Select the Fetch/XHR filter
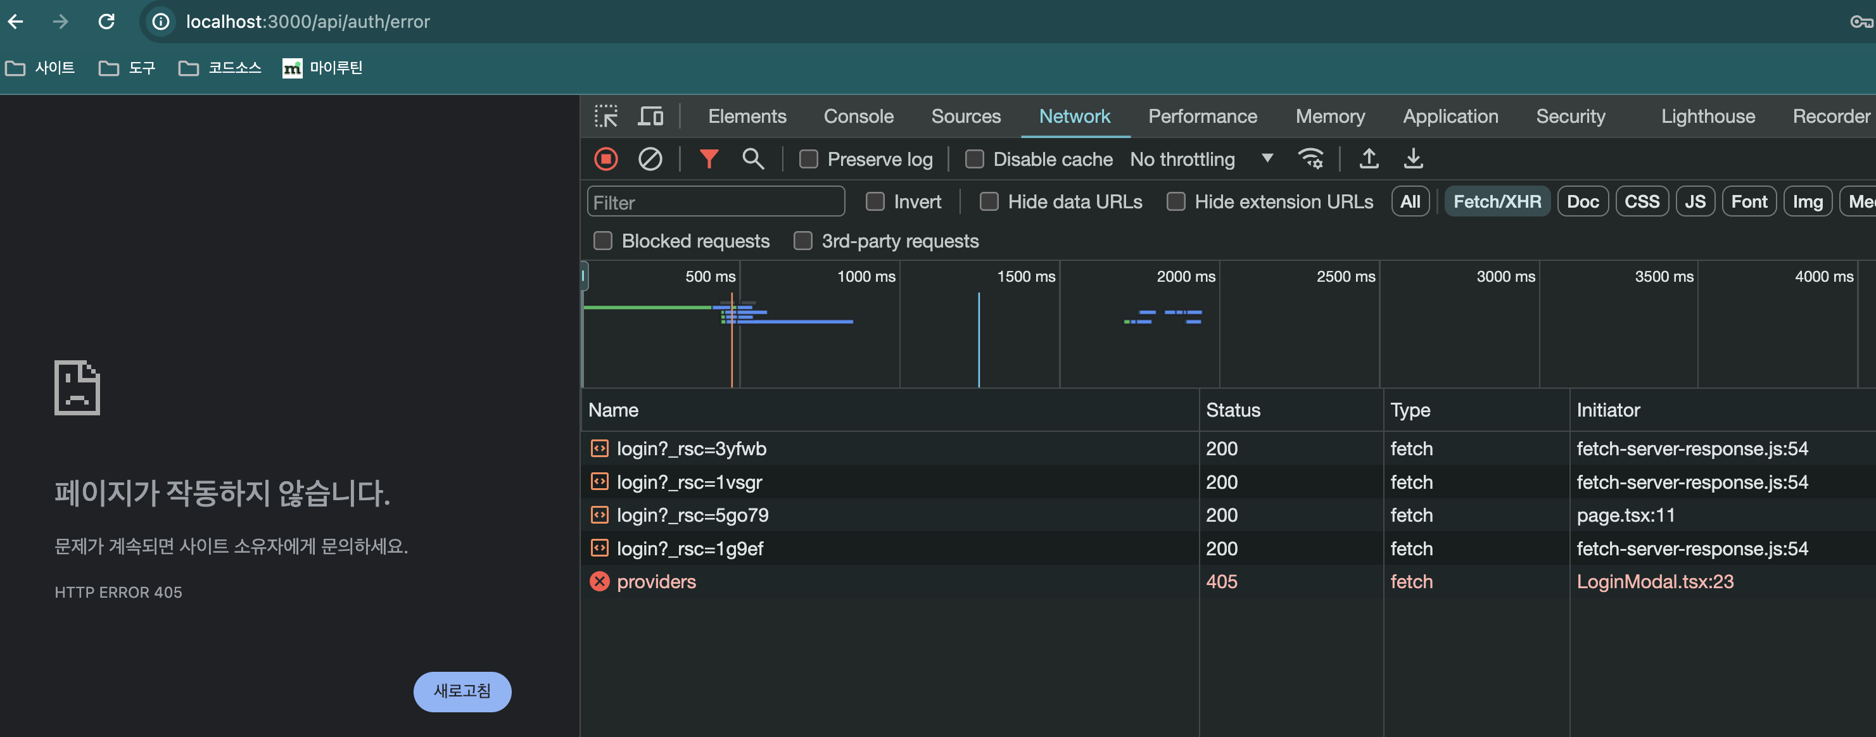This screenshot has width=1876, height=737. coord(1497,202)
